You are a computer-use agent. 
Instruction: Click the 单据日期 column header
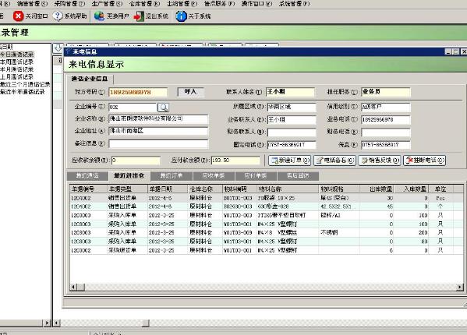(x=168, y=189)
